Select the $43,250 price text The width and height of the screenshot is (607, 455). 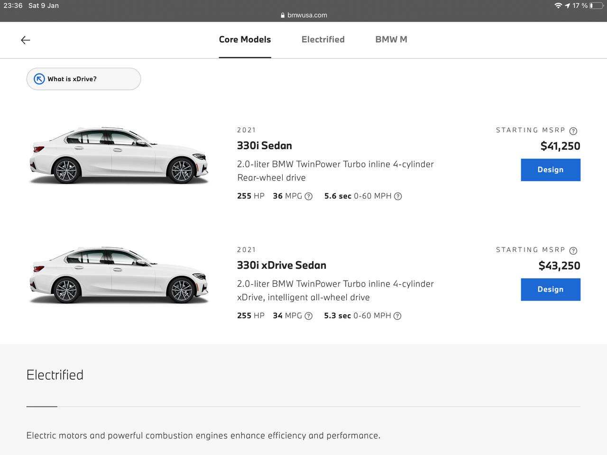(560, 266)
